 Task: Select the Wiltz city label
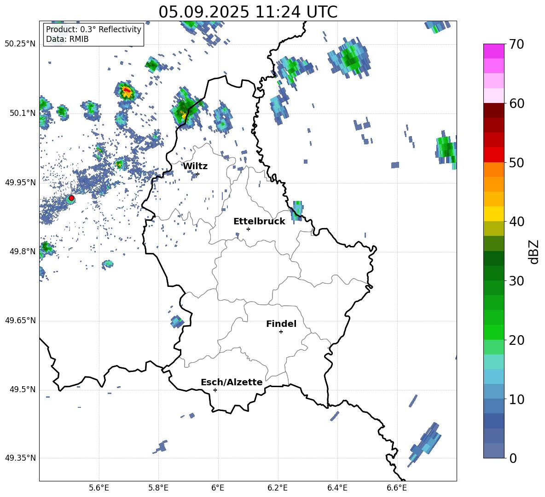[195, 166]
